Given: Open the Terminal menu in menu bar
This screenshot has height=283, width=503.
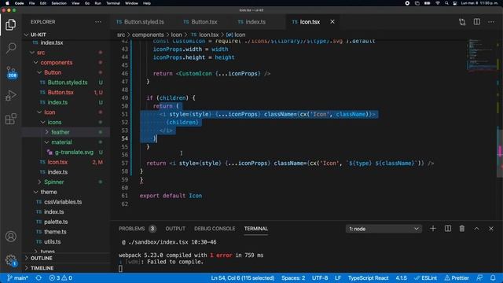Looking at the screenshot, I should click(113, 3).
